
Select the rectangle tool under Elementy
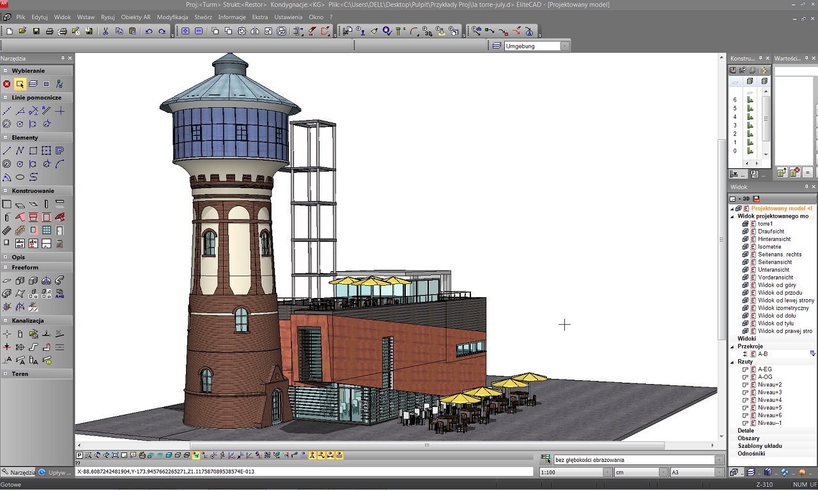click(33, 151)
